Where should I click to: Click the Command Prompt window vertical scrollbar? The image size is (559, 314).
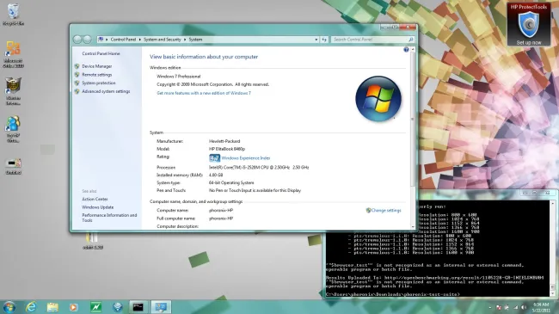pos(553,249)
